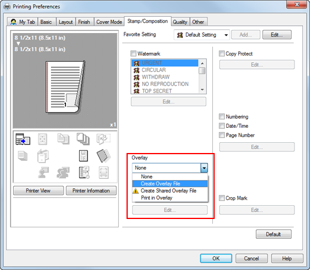This screenshot has width=310, height=270.
Task: Click the stamp icon next to CIRCULAR
Action: (137, 70)
